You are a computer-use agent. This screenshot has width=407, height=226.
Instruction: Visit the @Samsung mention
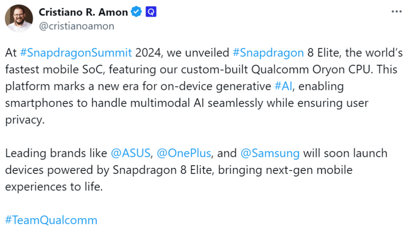pyautogui.click(x=270, y=153)
